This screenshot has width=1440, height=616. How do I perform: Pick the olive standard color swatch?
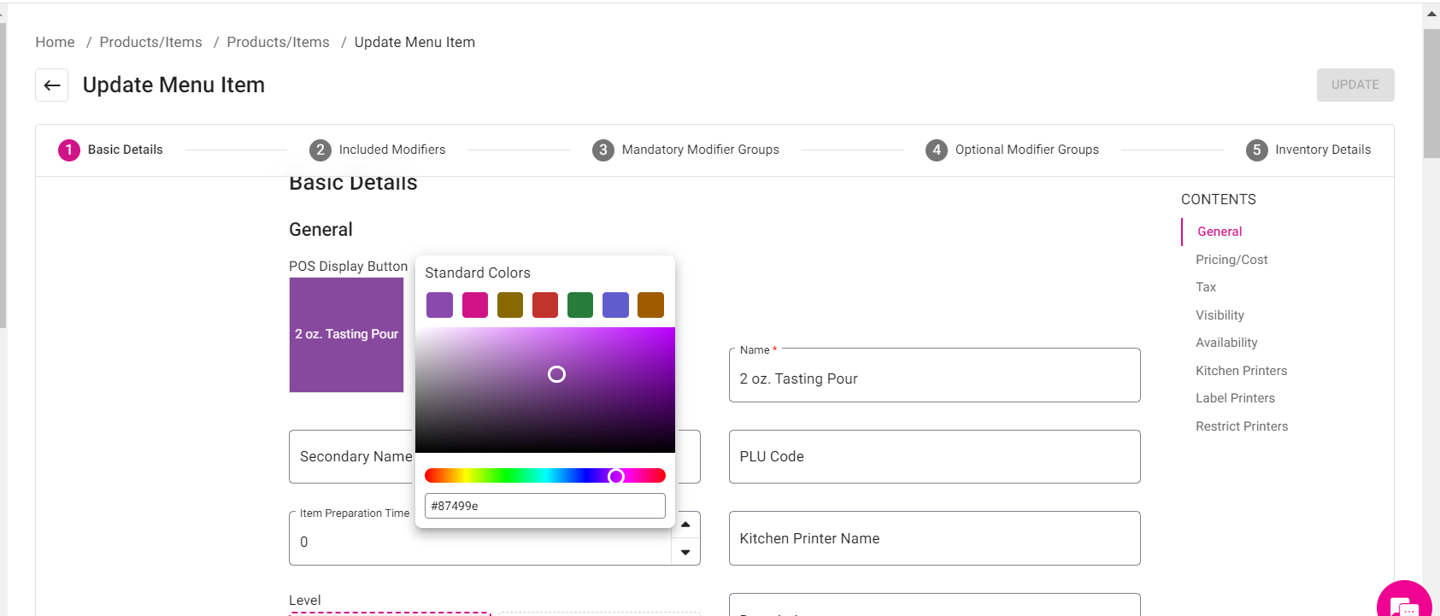[510, 305]
